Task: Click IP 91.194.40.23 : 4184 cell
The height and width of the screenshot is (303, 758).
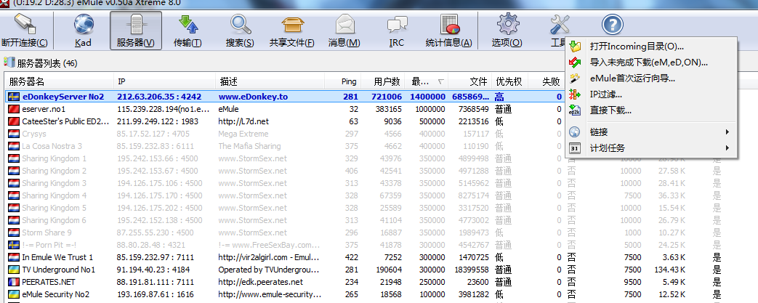Action: pos(154,270)
